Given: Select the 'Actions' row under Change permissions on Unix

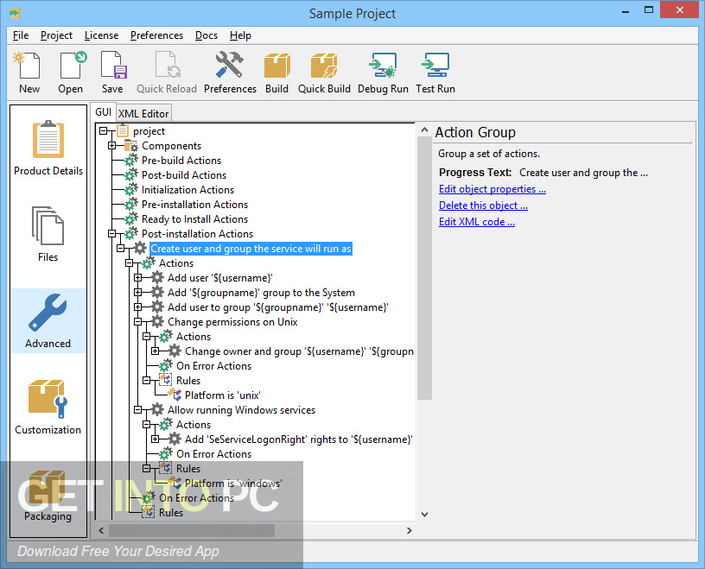Looking at the screenshot, I should click(x=194, y=337).
